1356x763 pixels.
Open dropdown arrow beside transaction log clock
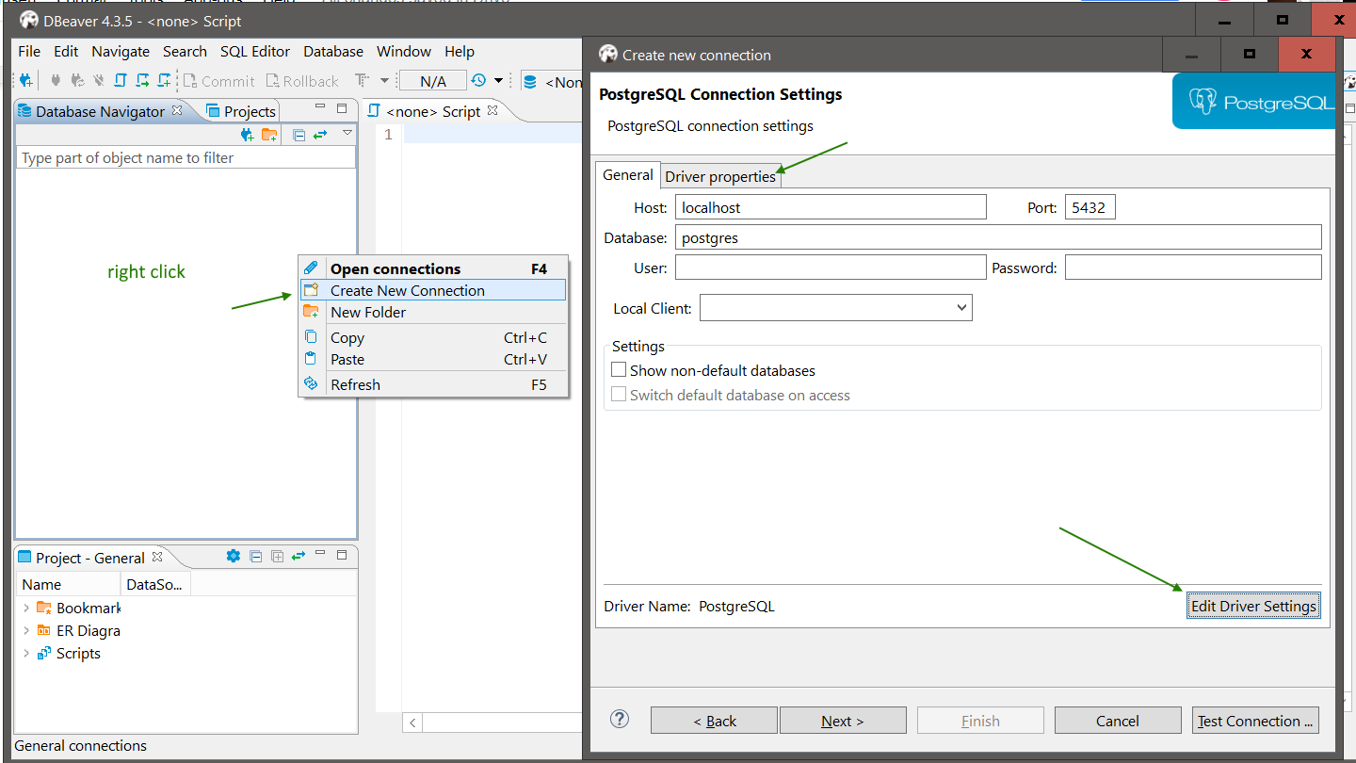click(498, 81)
